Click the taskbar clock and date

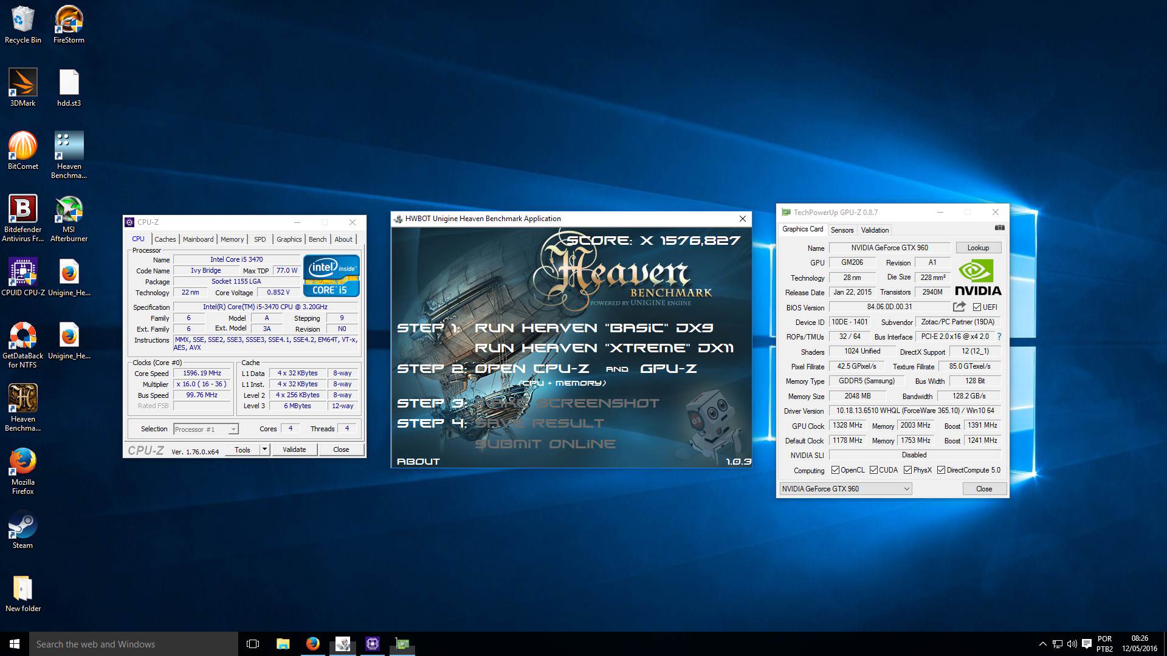coord(1140,644)
